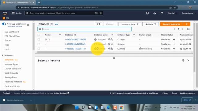Viewport: 198px width, 111px height.
Task: Focus the AWS services search box
Action: [x=64, y=13]
